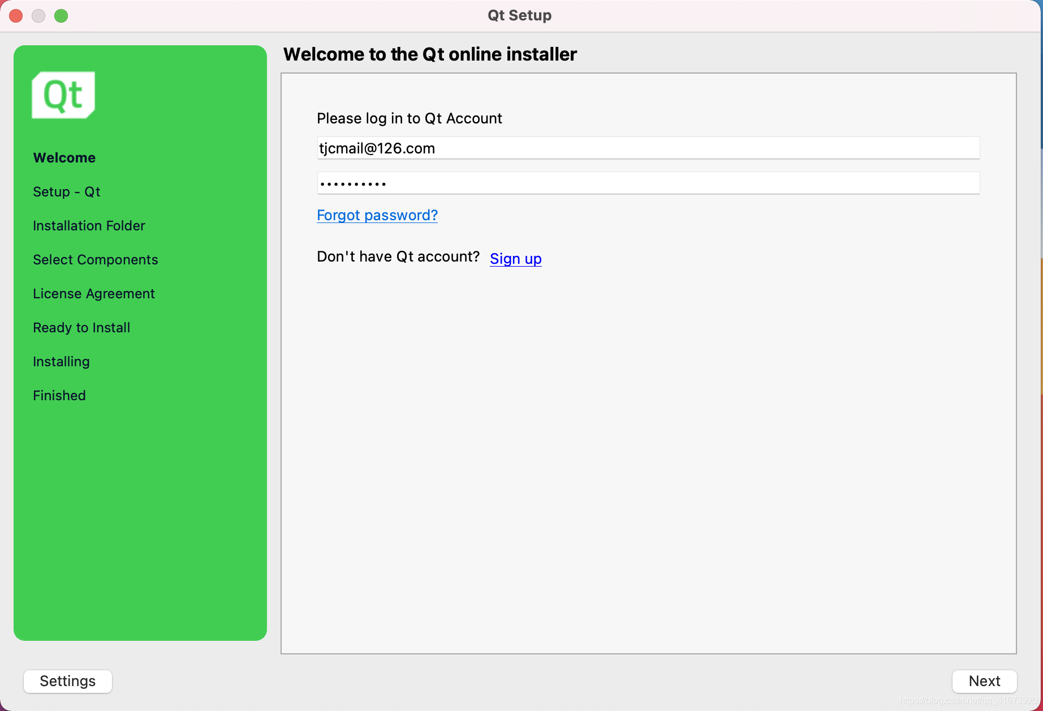Click the yellow minimize window button
This screenshot has height=711, width=1043.
[38, 15]
